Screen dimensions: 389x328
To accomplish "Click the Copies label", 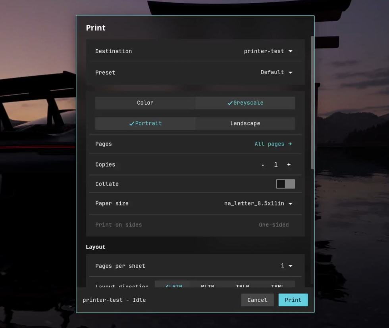I will tap(105, 165).
